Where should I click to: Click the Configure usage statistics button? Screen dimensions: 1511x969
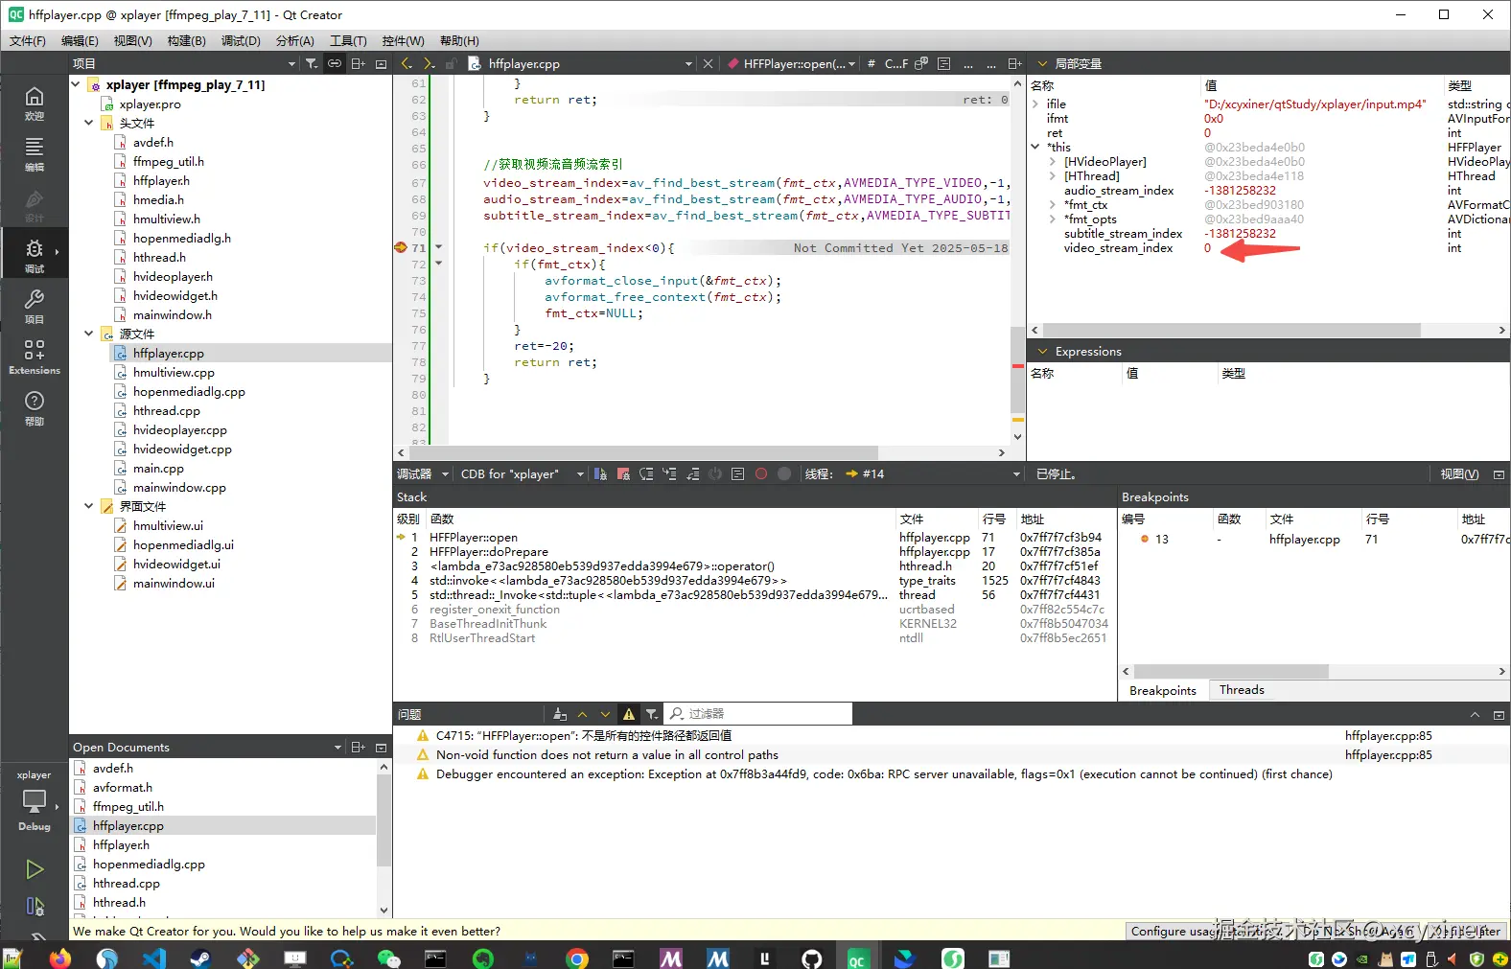click(1175, 931)
